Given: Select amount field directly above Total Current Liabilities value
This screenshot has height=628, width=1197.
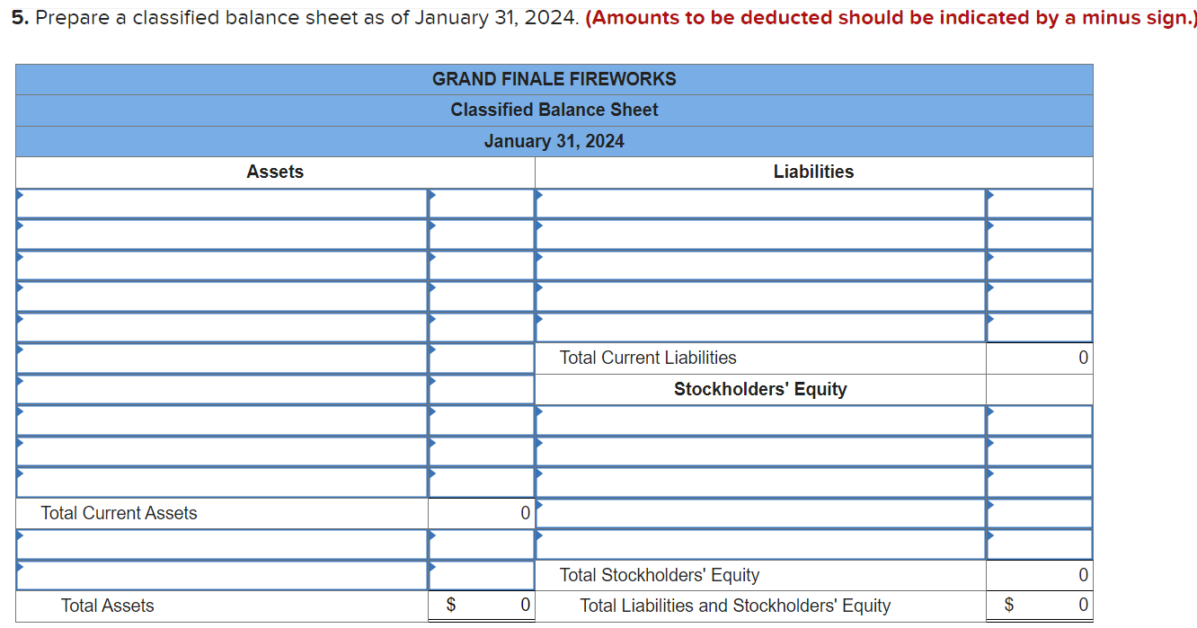Looking at the screenshot, I should (1039, 327).
